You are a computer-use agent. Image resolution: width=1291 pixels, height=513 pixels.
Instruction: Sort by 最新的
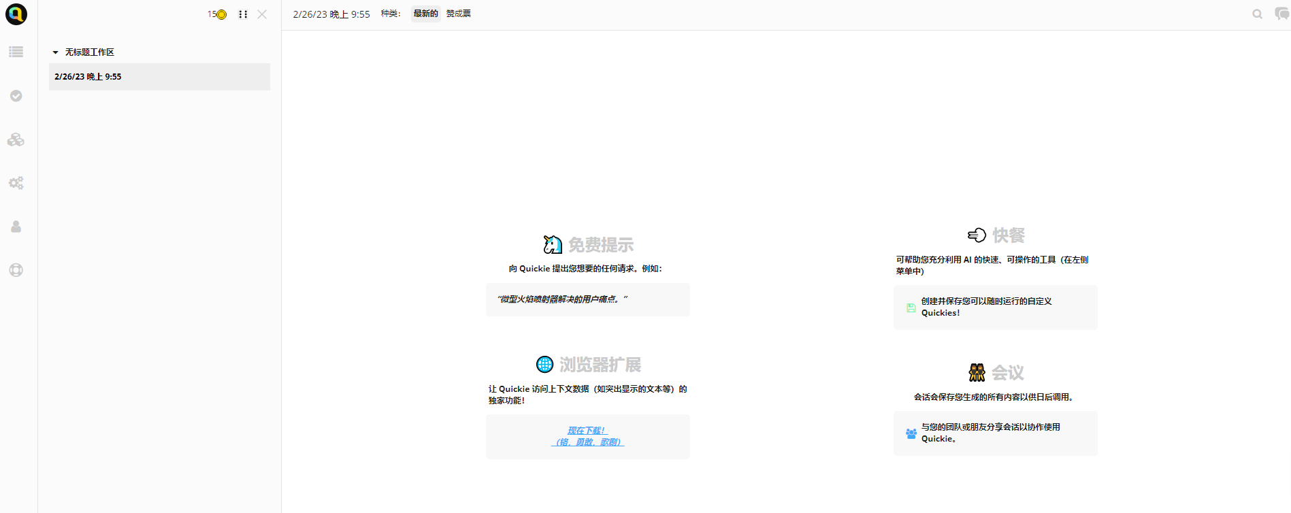(426, 14)
